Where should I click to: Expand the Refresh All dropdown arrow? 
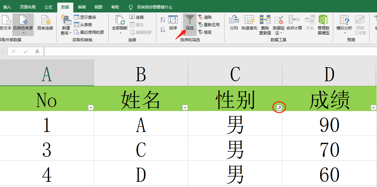pyautogui.click(x=120, y=33)
